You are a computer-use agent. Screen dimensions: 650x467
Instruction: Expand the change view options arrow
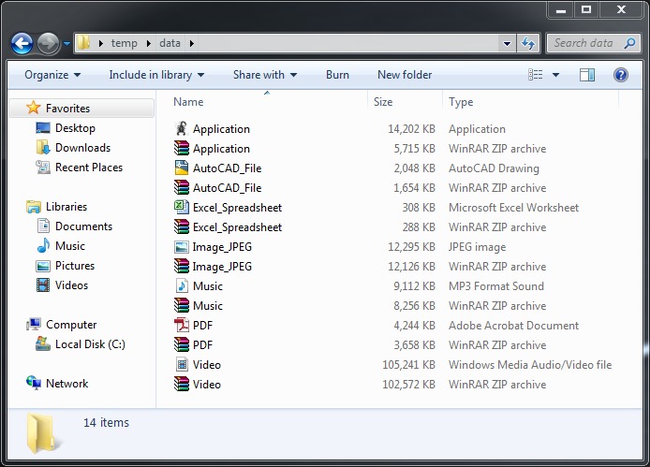pos(555,75)
